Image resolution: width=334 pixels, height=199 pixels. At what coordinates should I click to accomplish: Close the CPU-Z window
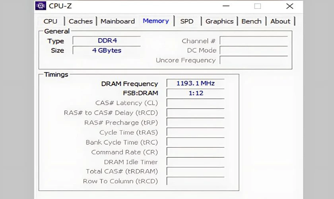290,6
